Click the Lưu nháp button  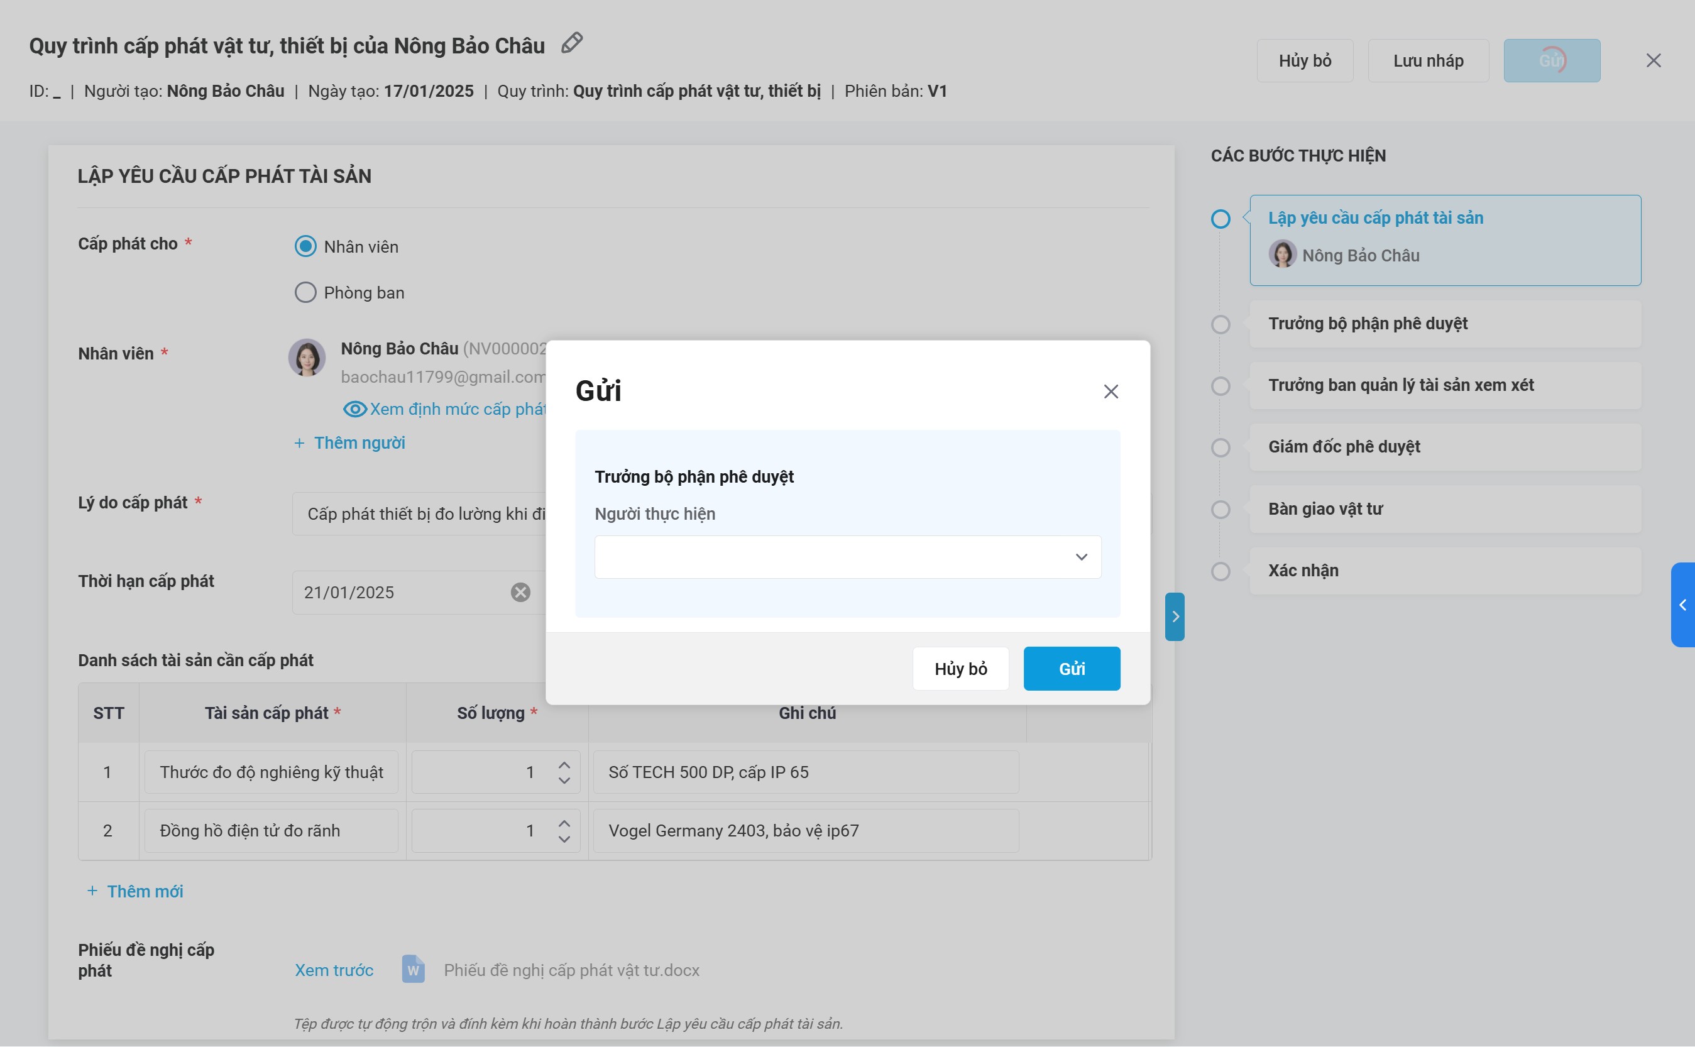[1428, 61]
